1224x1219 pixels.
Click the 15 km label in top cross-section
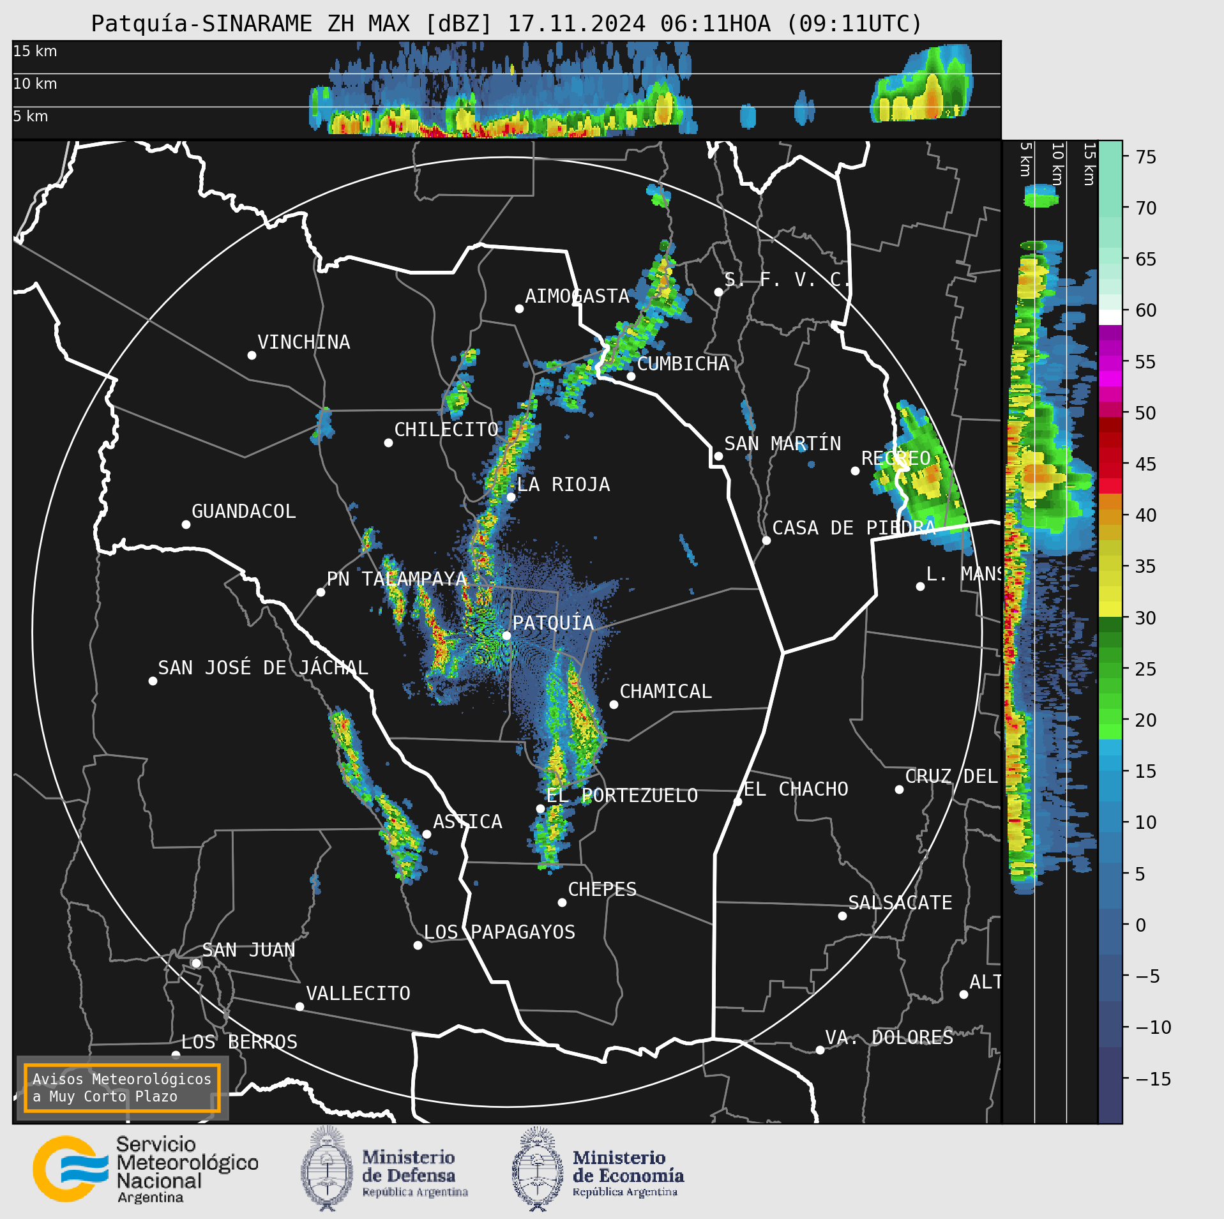point(35,51)
